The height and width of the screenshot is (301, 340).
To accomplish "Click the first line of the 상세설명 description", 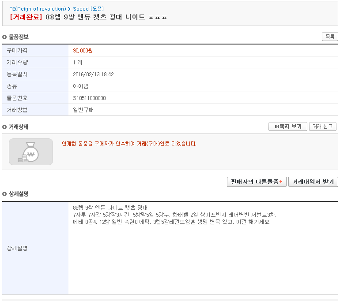I will click(x=110, y=208).
